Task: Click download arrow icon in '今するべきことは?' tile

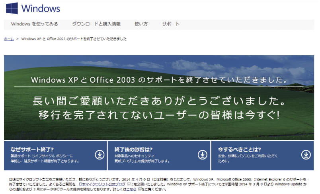Action: pos(306,155)
